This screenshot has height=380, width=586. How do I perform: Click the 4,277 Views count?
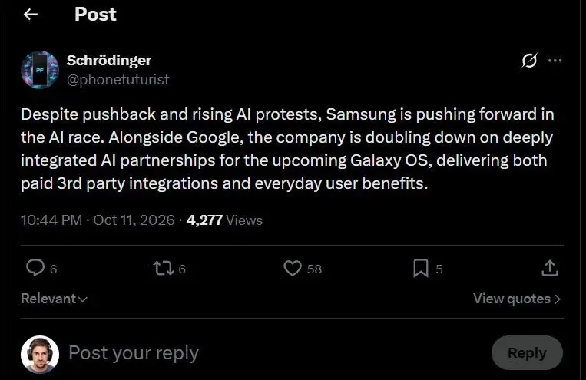click(224, 220)
